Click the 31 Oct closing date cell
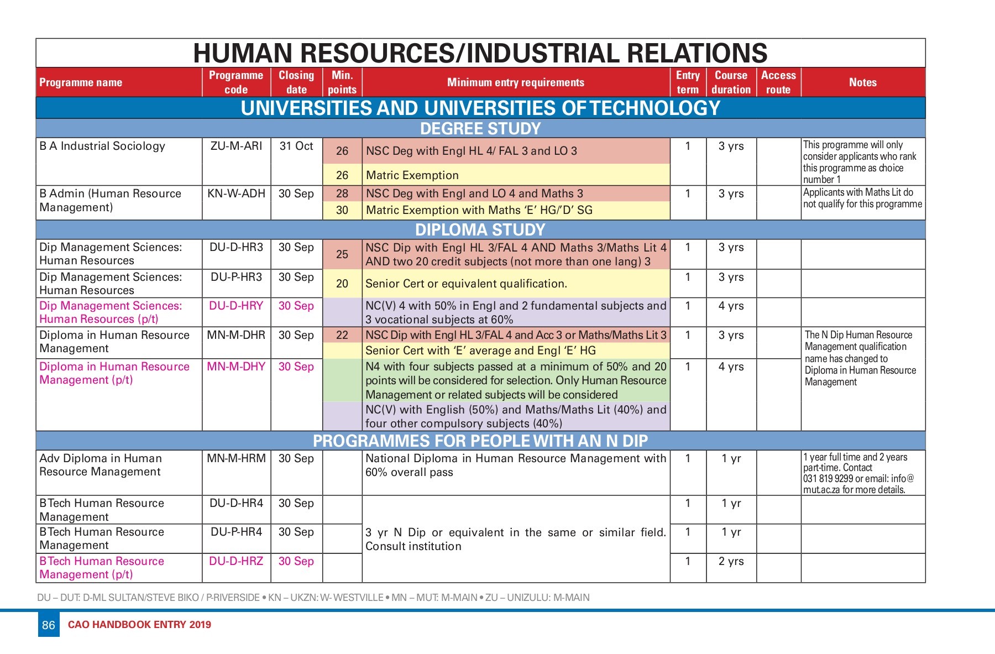Viewport: 995px width, 654px height. click(296, 146)
